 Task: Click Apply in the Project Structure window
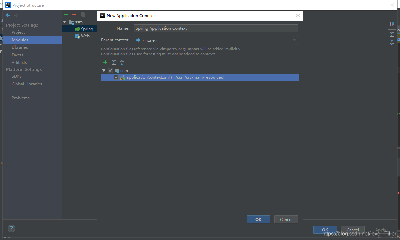pyautogui.click(x=381, y=230)
